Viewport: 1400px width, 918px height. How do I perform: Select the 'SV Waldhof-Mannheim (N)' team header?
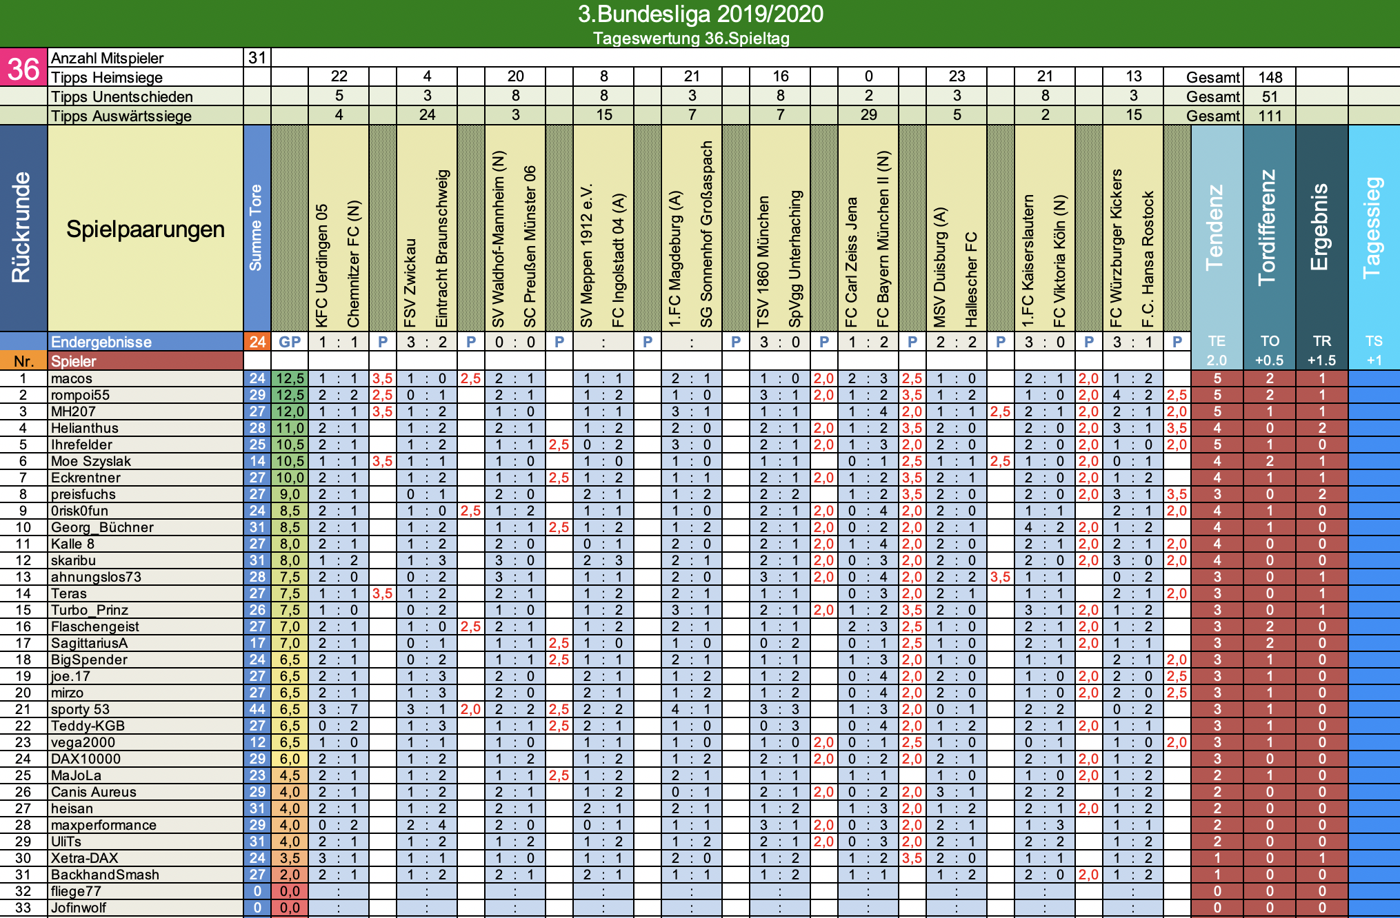pos(499,239)
